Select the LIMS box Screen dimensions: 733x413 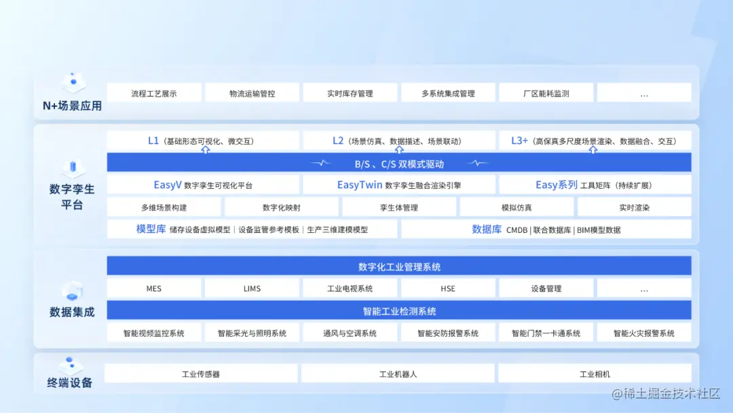point(252,288)
